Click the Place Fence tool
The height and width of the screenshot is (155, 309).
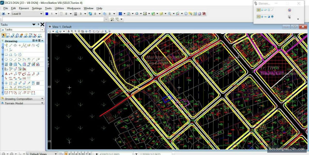8,35
